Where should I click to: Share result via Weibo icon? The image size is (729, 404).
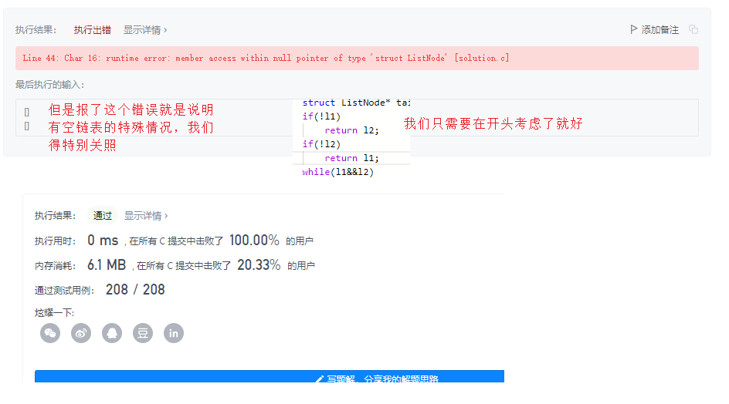(x=81, y=333)
